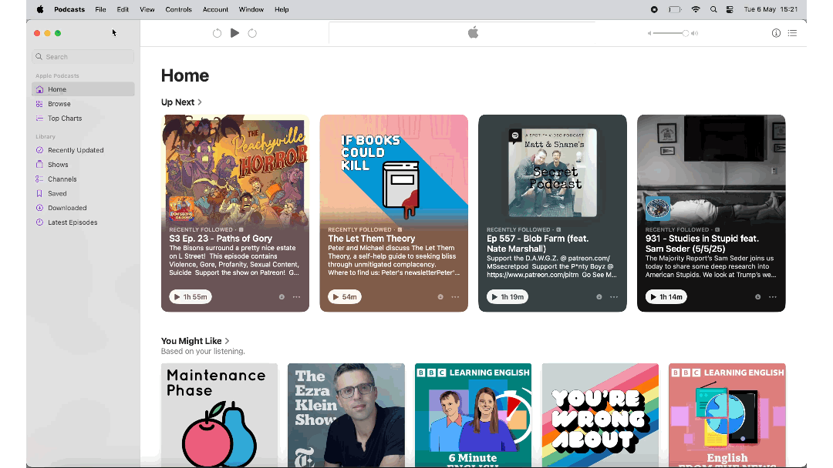Image resolution: width=833 pixels, height=468 pixels.
Task: Click the menu bar date and time
Action: click(771, 9)
